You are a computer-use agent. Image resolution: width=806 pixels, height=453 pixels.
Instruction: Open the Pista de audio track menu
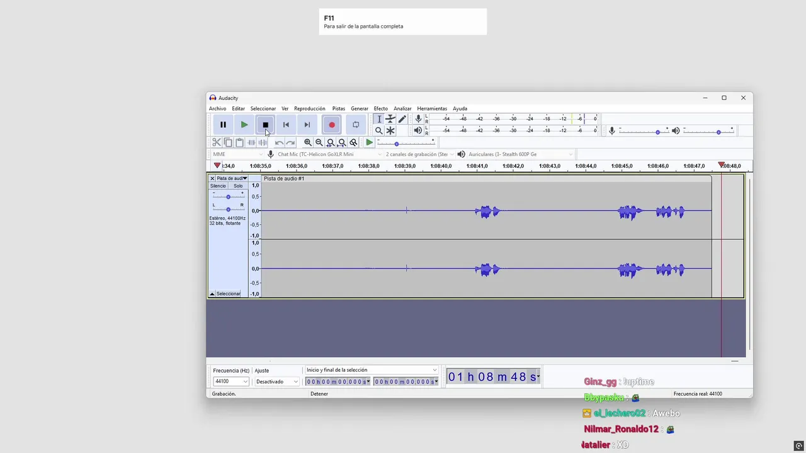pyautogui.click(x=232, y=179)
